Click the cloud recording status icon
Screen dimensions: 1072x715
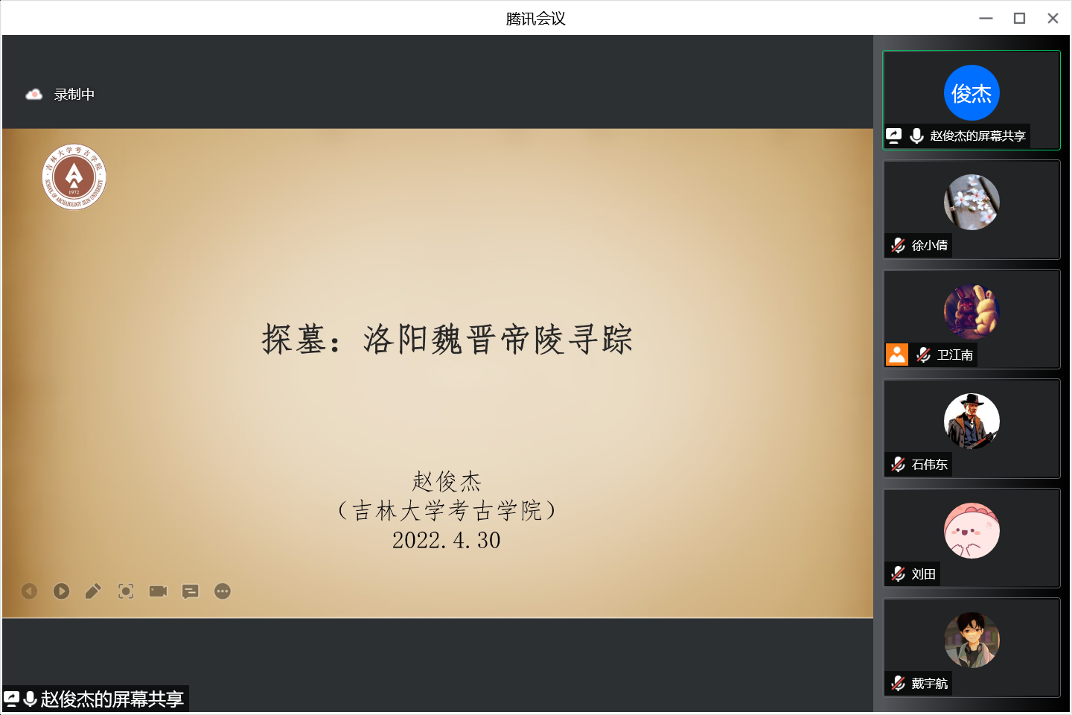(x=33, y=95)
